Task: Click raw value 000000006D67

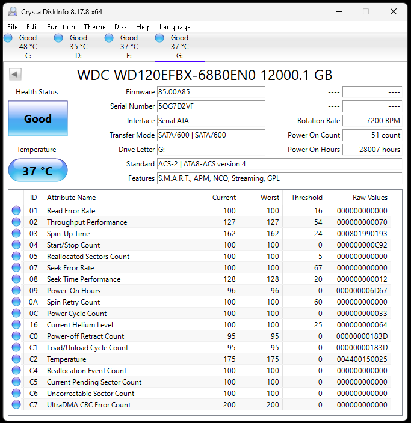Action: coord(362,291)
